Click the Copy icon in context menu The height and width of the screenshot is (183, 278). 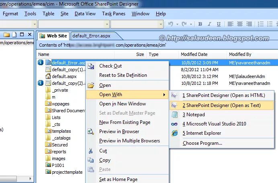point(91,160)
